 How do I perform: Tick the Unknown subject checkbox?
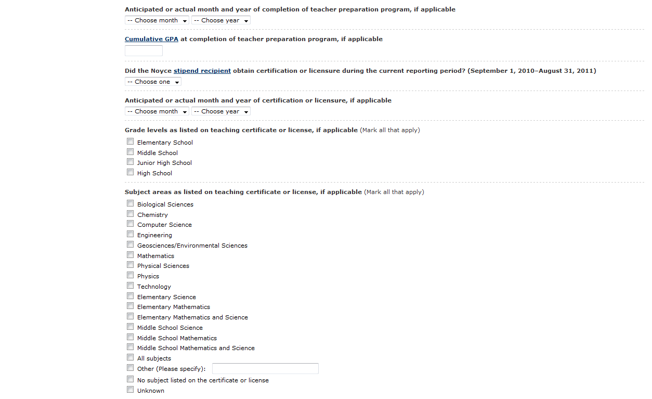tap(130, 390)
